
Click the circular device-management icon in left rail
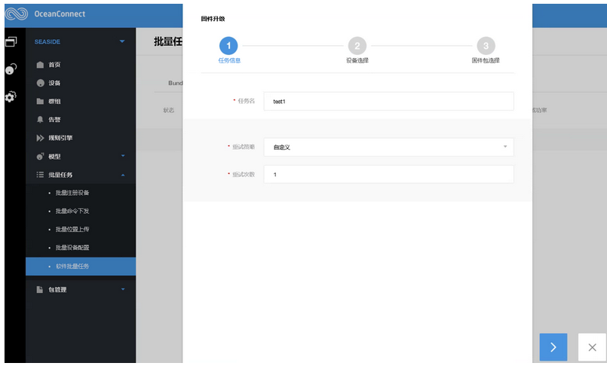[x=11, y=69]
